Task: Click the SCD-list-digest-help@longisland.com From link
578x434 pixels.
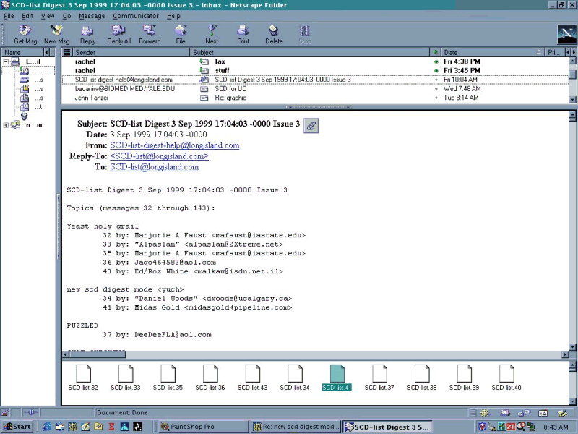Action: [174, 145]
